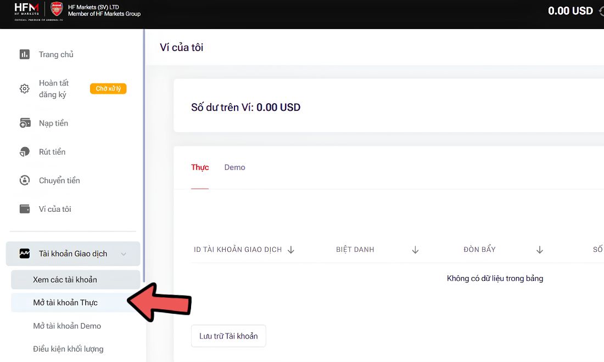Click the Số dư trên Ví balance text
This screenshot has width=604, height=362.
(x=246, y=107)
